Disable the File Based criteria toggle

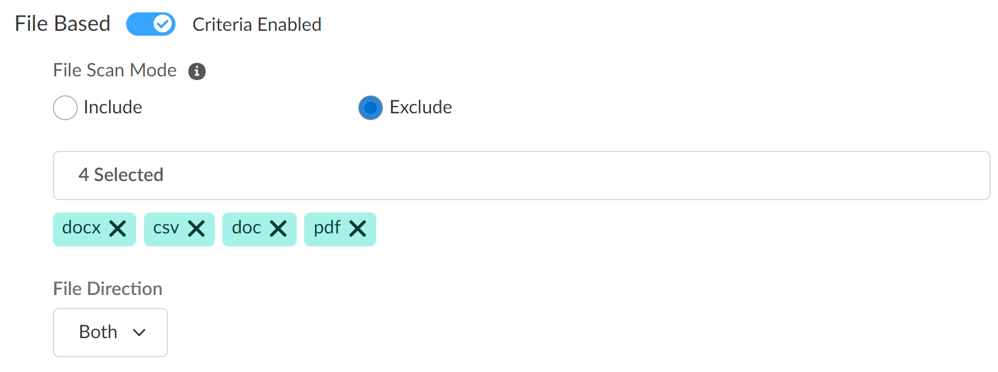coord(150,24)
